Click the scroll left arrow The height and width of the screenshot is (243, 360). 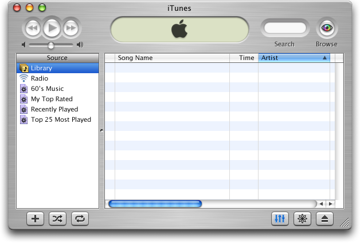coord(321,204)
